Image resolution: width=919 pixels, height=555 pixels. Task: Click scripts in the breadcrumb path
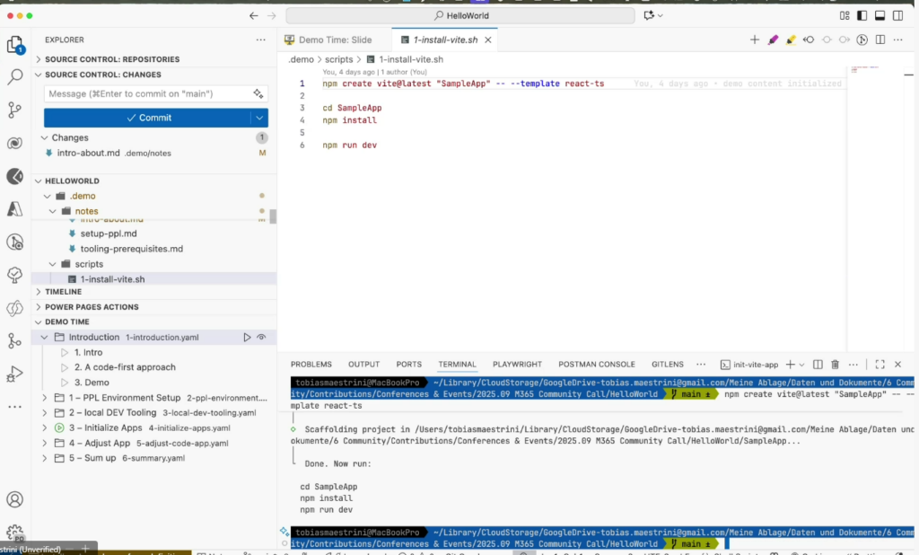click(338, 59)
